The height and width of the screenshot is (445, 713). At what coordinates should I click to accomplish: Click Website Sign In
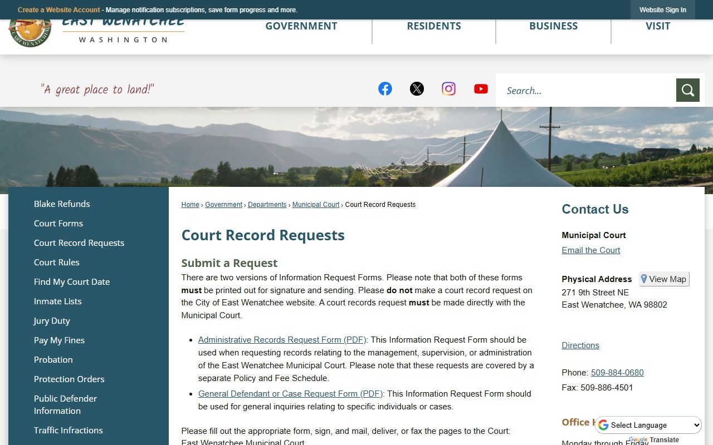[x=663, y=10]
